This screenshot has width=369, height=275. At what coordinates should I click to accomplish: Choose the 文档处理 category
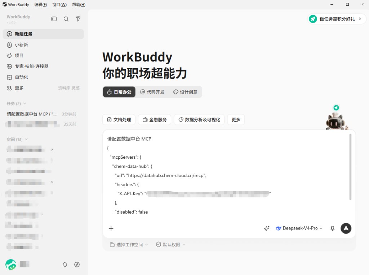coord(119,120)
